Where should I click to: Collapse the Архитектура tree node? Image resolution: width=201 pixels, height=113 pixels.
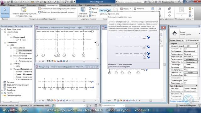tap(5, 32)
